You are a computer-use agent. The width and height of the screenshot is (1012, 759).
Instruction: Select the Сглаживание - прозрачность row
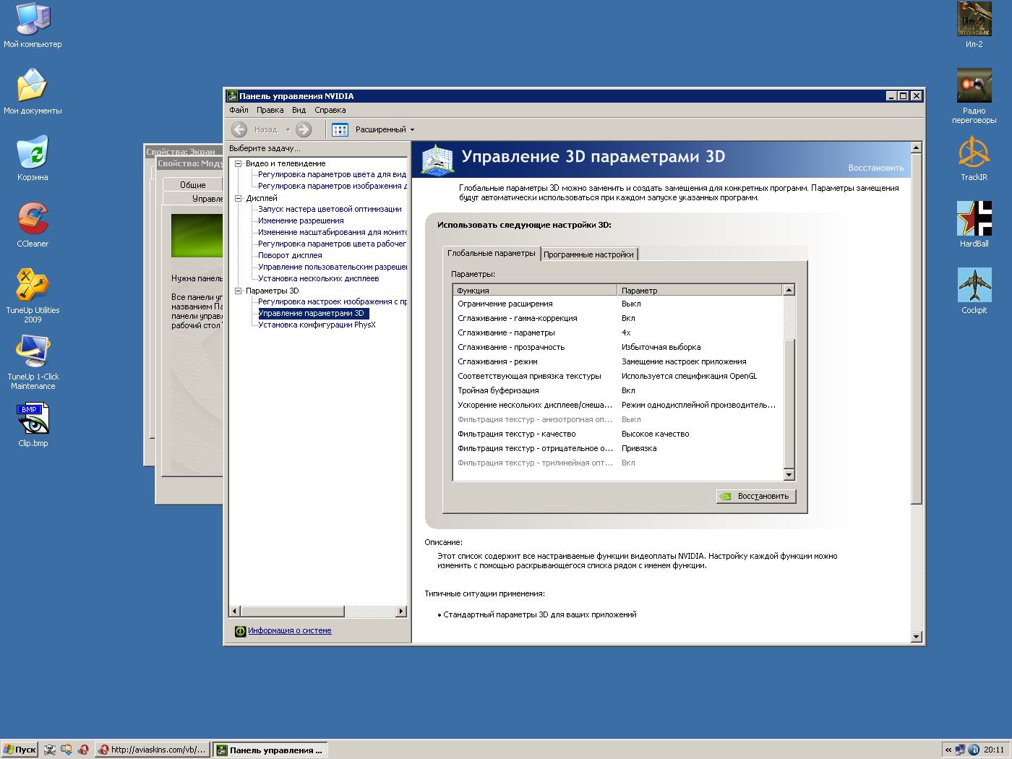click(618, 347)
